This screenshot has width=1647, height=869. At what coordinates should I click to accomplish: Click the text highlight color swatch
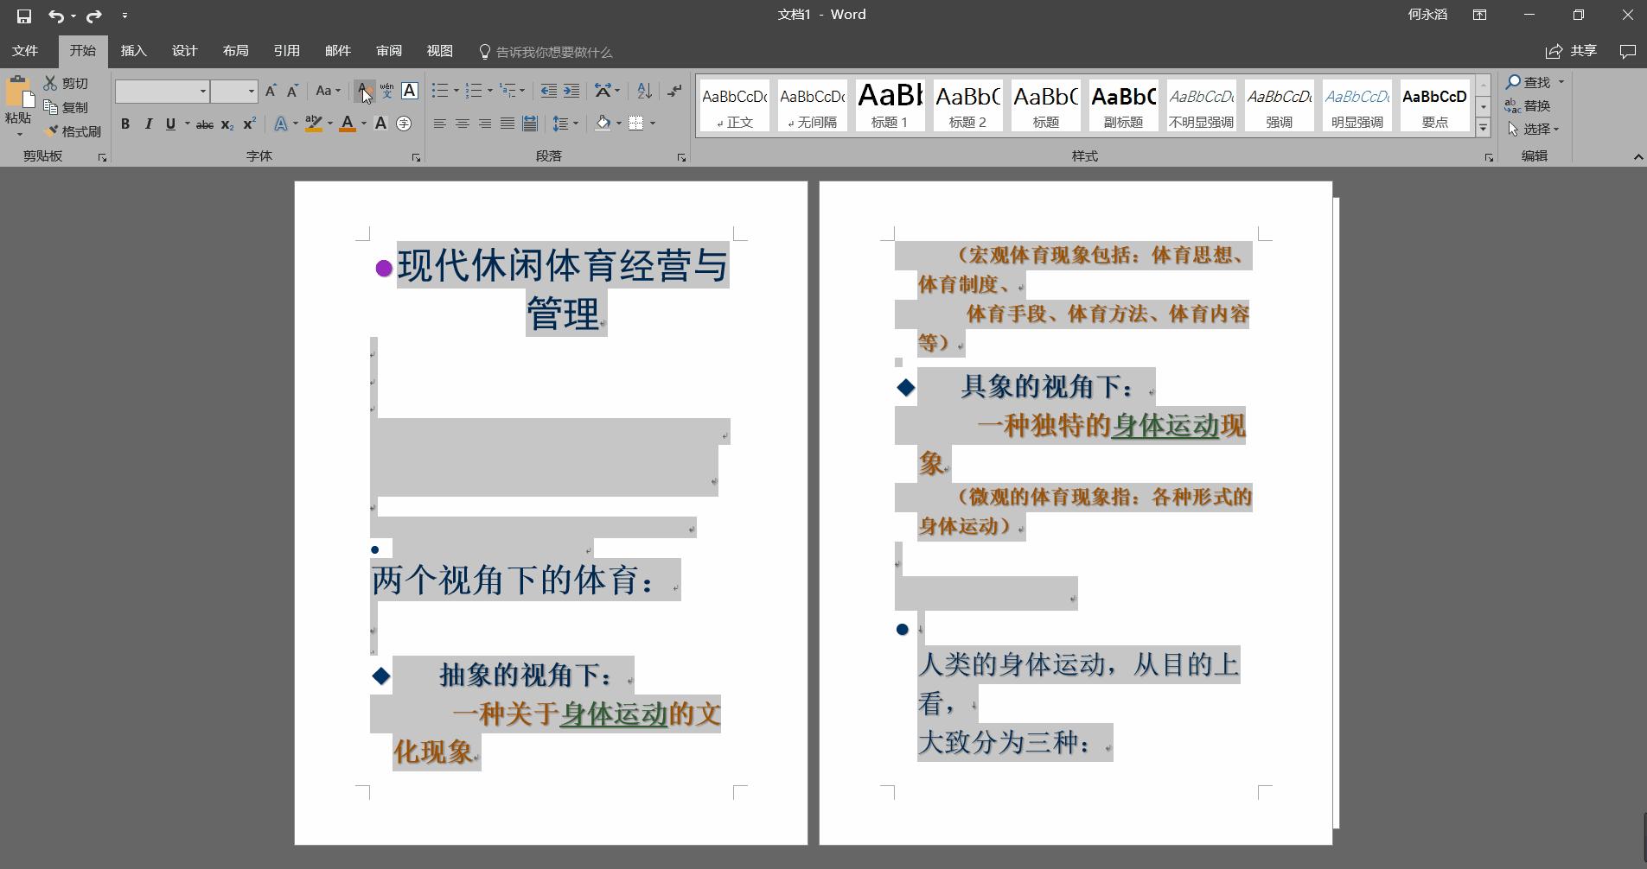coord(313,124)
